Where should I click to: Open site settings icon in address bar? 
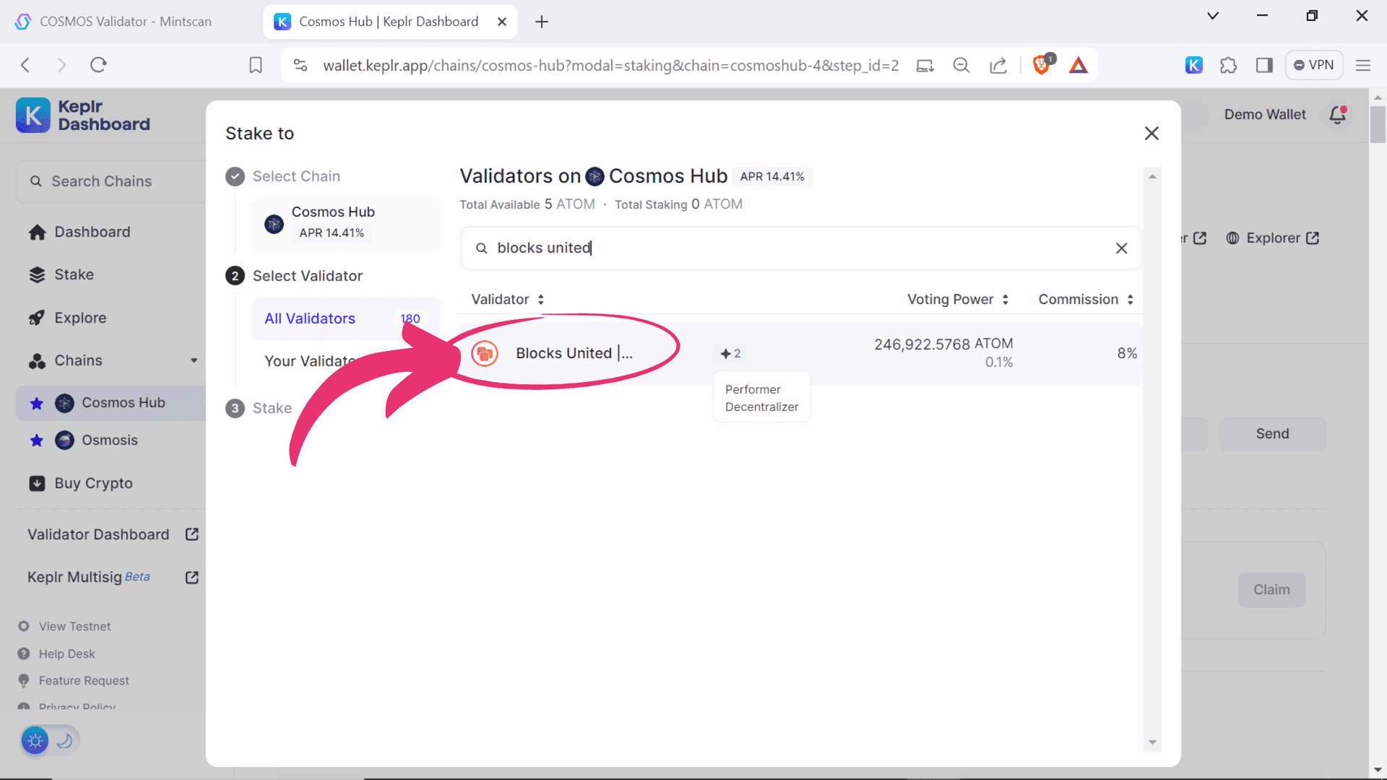pyautogui.click(x=301, y=65)
